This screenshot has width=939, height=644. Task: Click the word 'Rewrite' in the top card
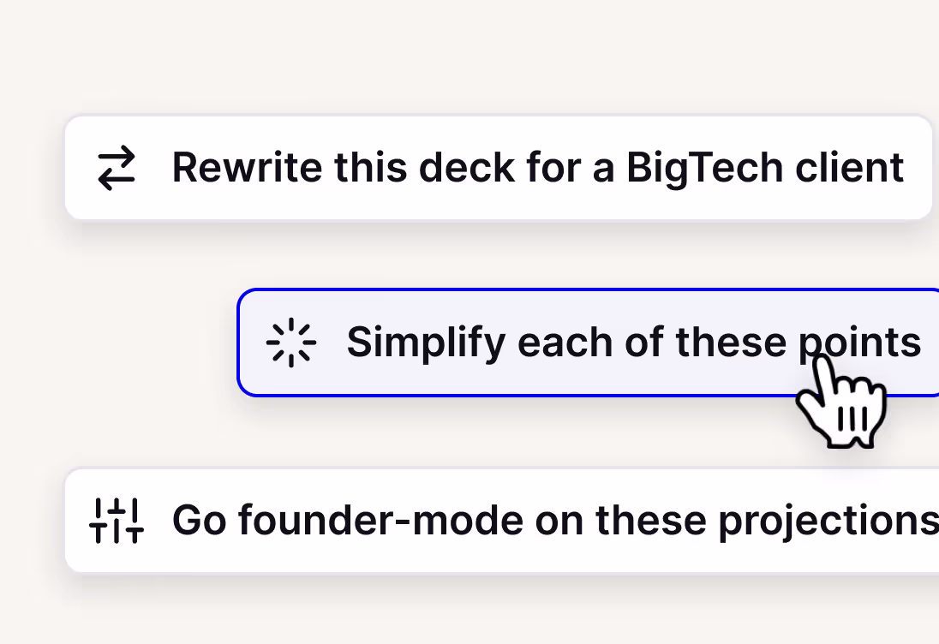247,168
